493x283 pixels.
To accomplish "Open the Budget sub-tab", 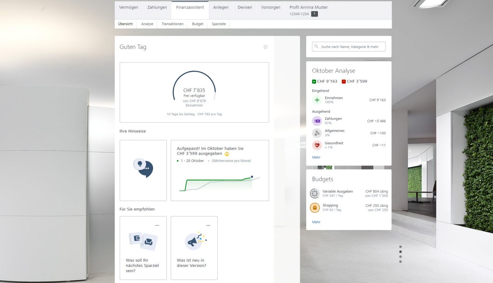I will pos(198,24).
